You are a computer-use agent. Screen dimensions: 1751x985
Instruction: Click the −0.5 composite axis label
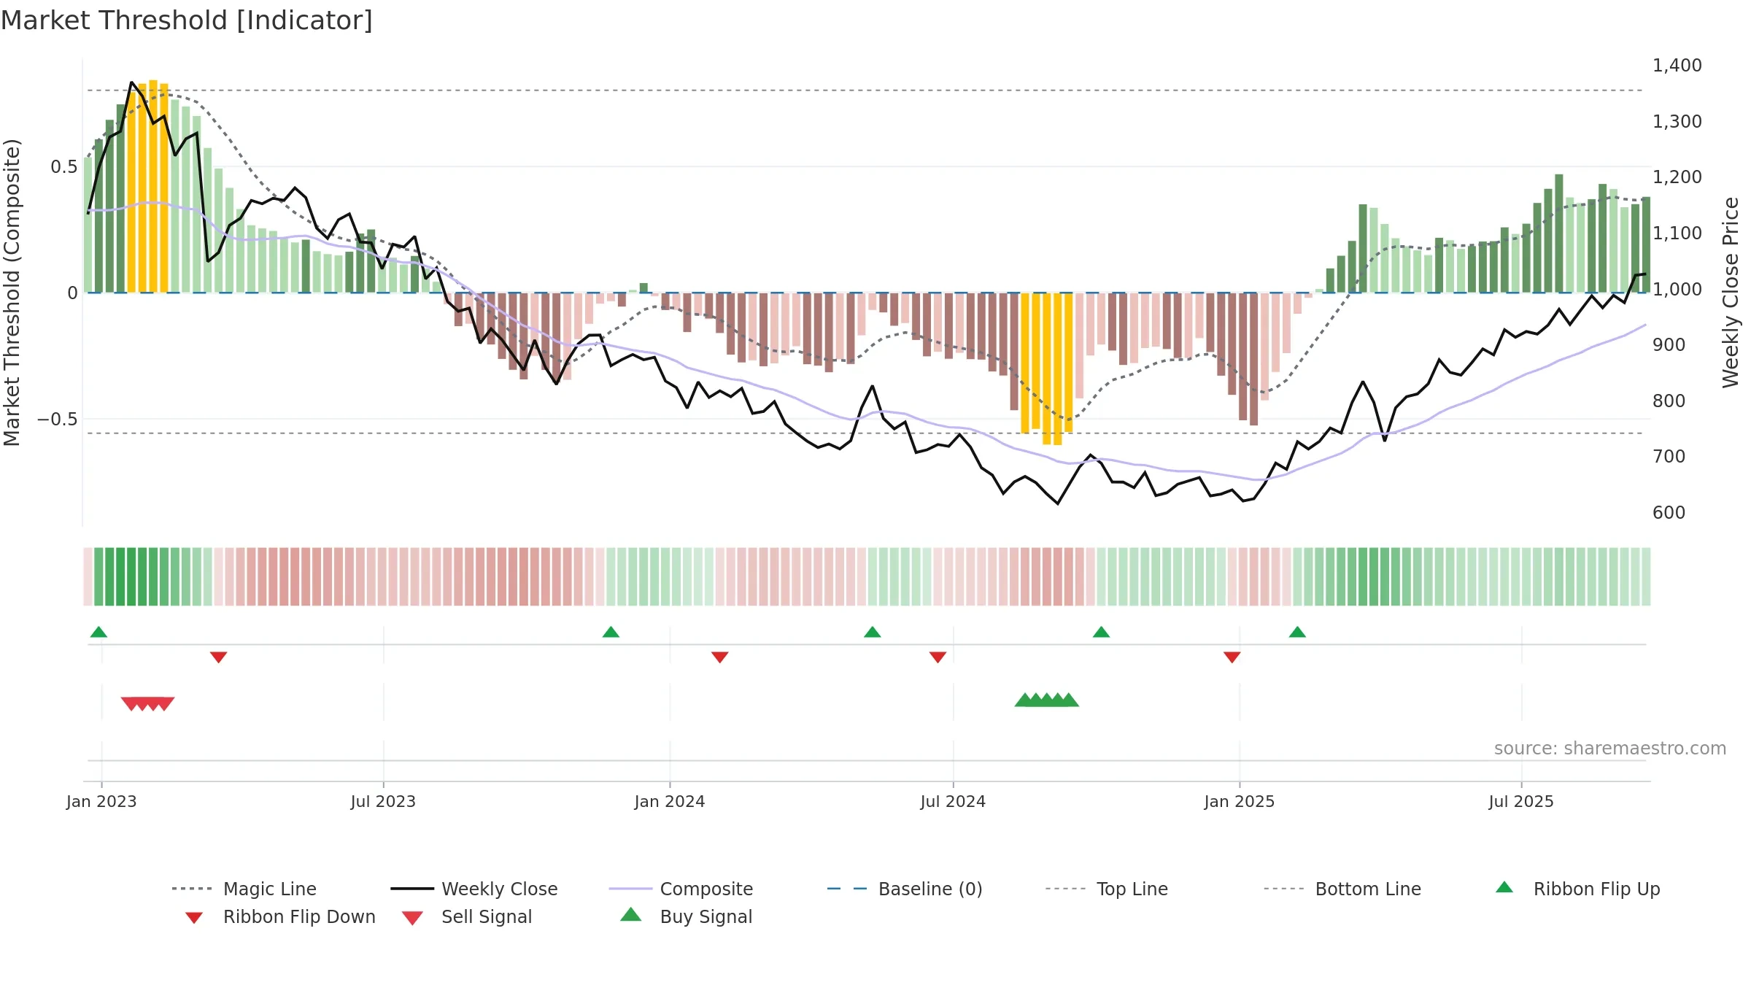click(57, 420)
